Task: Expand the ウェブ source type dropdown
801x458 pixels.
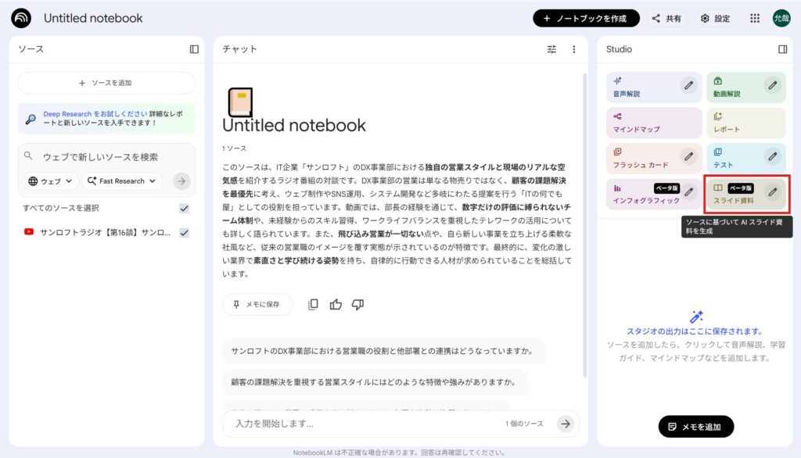Action: [52, 181]
